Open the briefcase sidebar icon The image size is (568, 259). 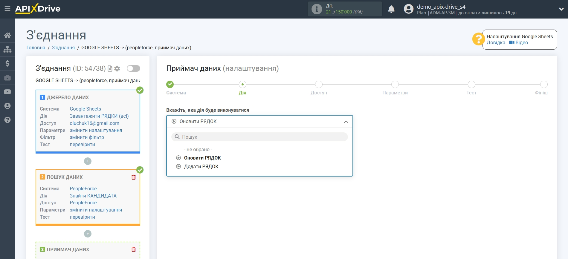click(x=7, y=78)
